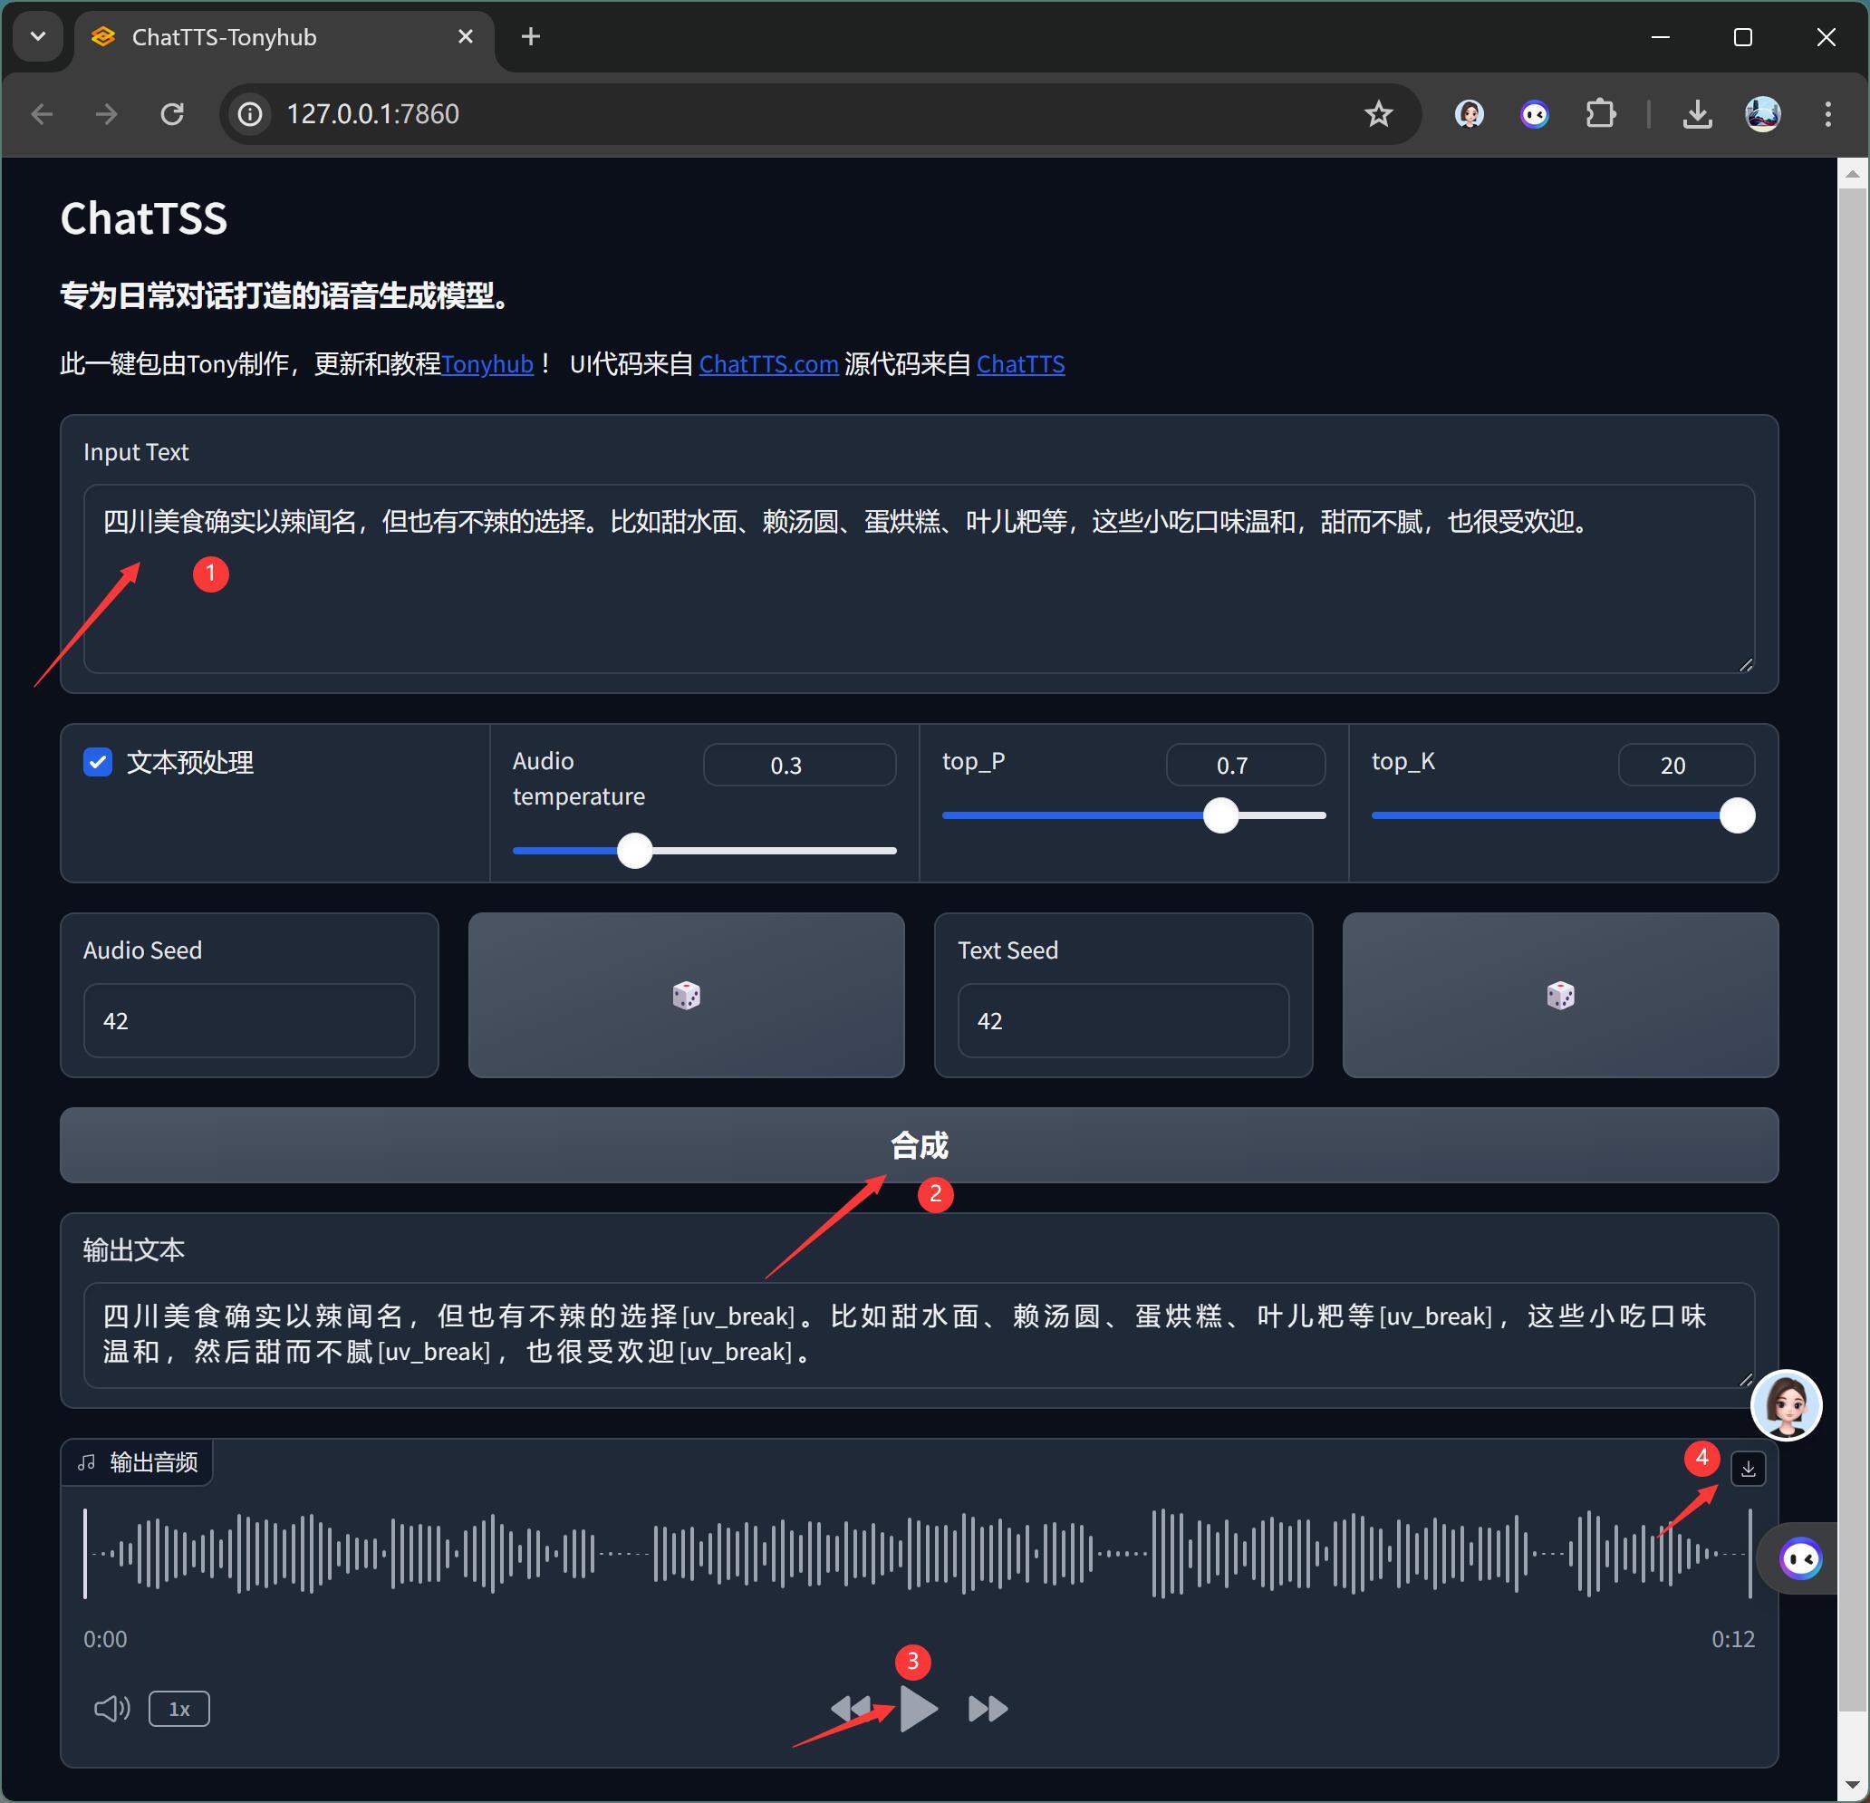
Task: Reload the current page
Action: click(173, 113)
